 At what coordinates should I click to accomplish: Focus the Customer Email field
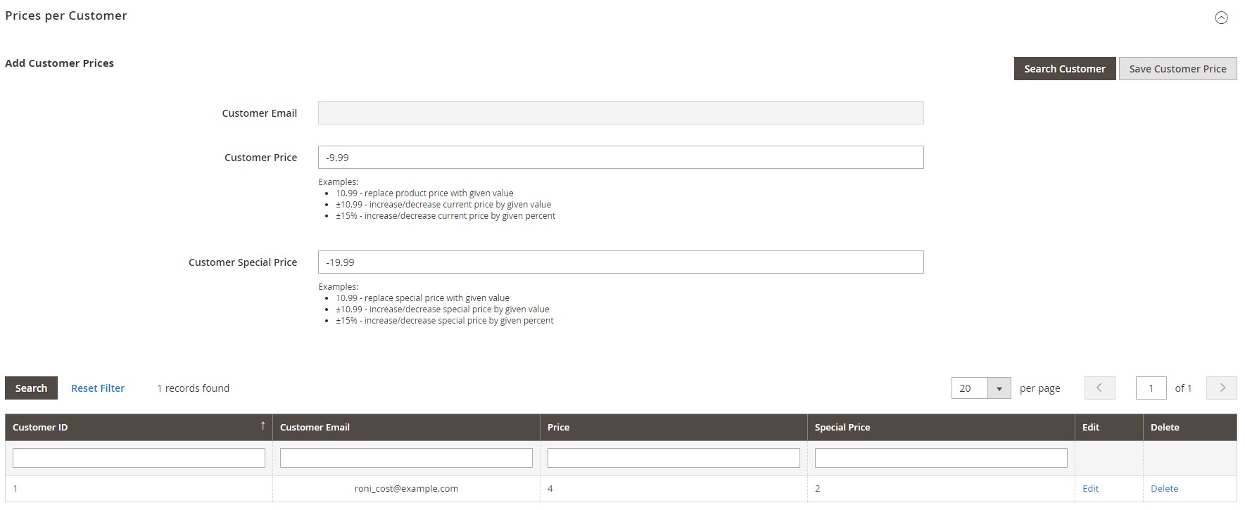point(621,113)
